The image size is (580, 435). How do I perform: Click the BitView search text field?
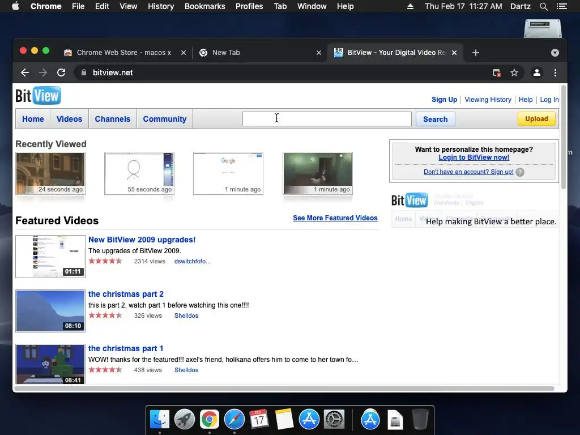(327, 119)
